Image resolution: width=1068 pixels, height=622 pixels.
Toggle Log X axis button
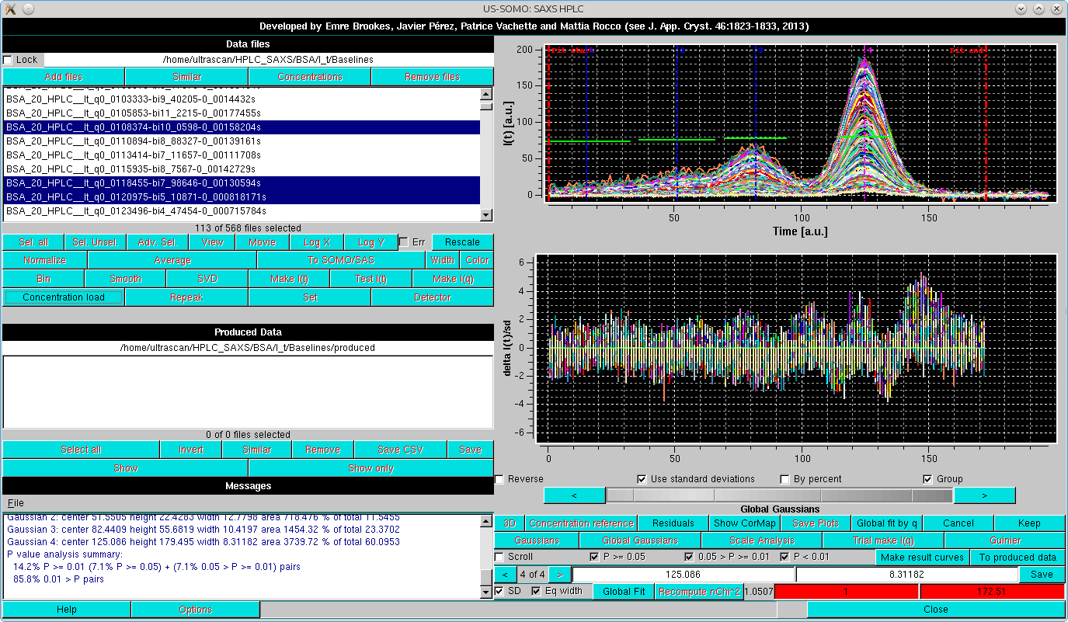[x=317, y=242]
